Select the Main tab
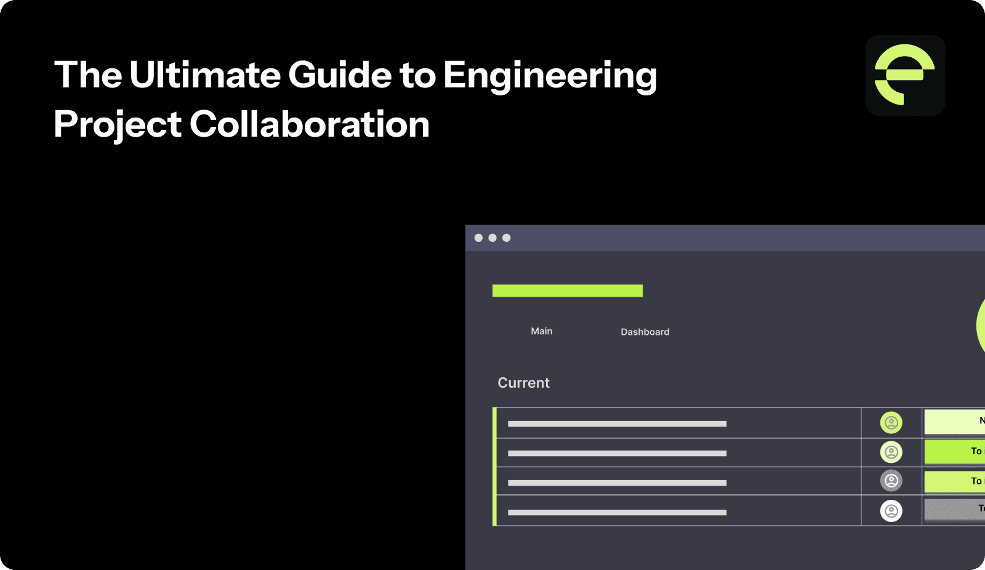 (542, 331)
